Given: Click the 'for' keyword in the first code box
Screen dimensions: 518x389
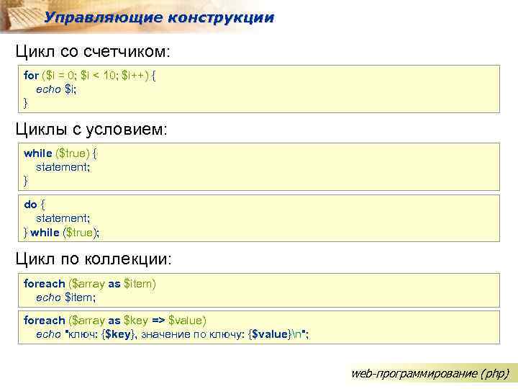Looking at the screenshot, I should point(31,76).
